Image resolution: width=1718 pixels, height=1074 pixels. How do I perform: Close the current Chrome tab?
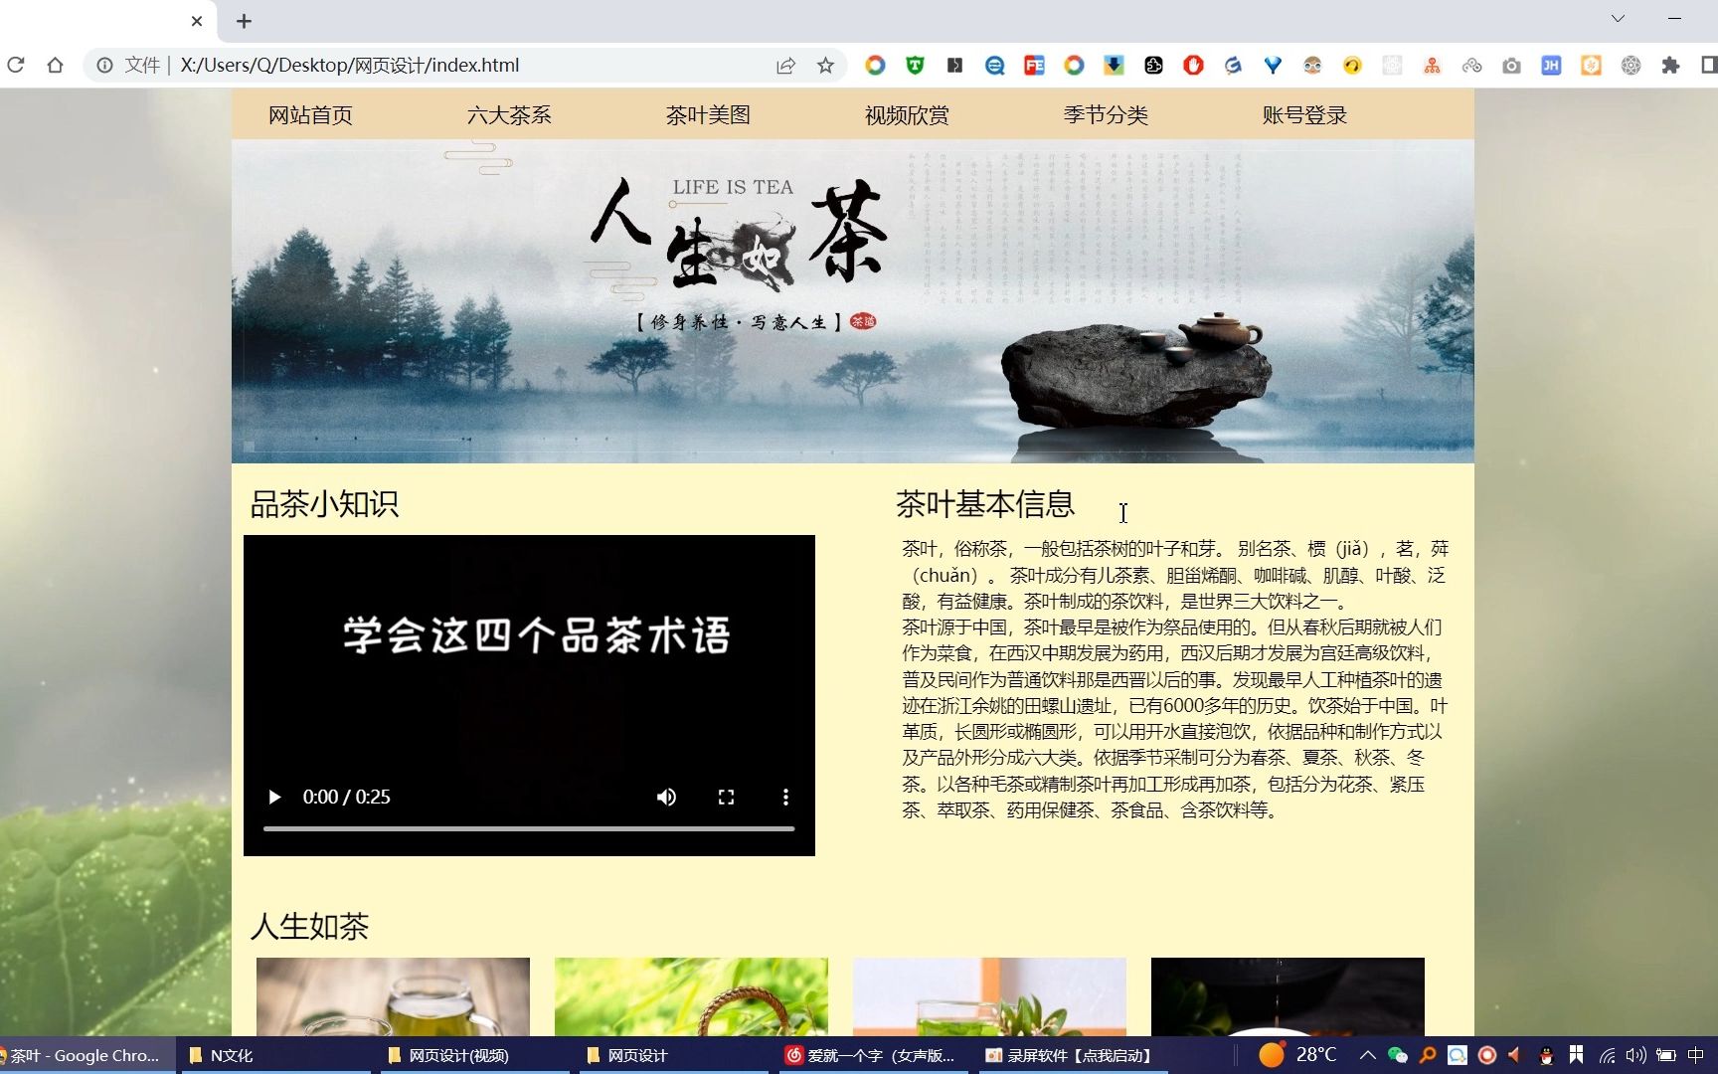click(197, 21)
